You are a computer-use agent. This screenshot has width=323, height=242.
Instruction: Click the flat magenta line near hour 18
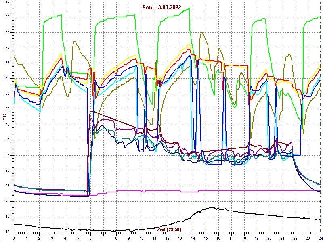[244, 190]
